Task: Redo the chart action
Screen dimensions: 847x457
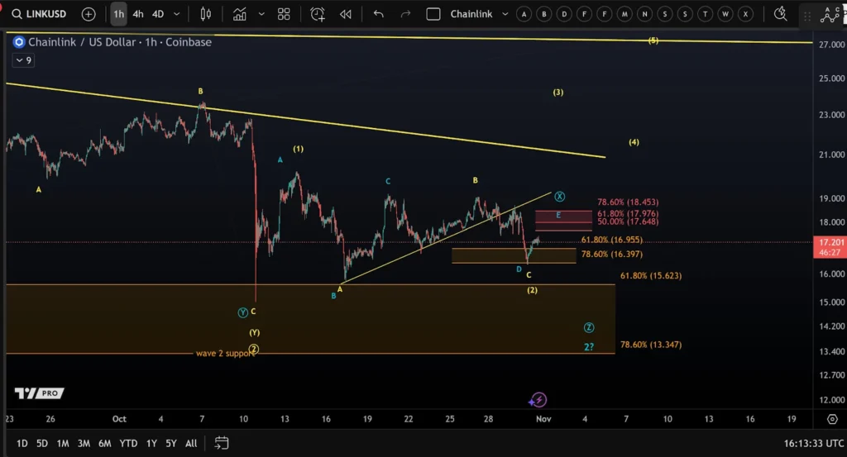Action: [x=405, y=14]
